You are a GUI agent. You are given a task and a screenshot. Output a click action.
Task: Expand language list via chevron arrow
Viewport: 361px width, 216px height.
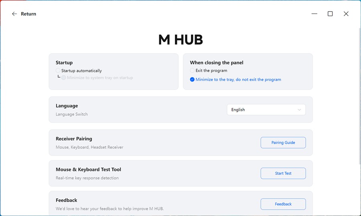point(299,110)
